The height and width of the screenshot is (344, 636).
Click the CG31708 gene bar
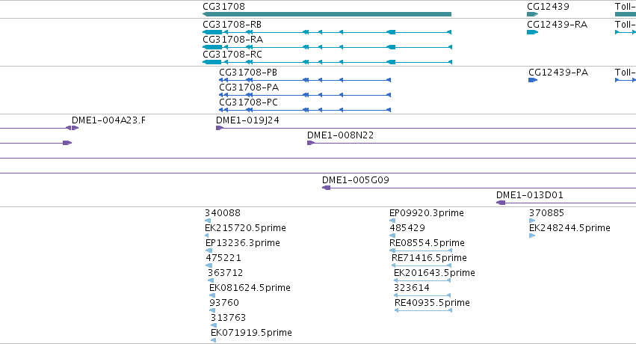coord(327,14)
